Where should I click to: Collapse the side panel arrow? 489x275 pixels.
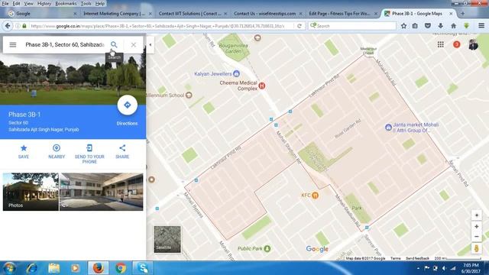pos(151,45)
